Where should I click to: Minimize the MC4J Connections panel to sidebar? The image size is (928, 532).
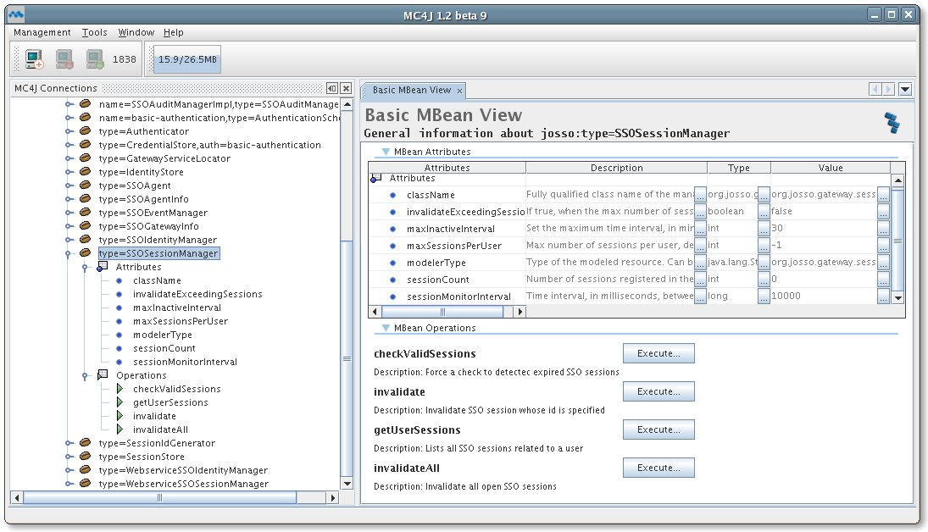pyautogui.click(x=332, y=89)
